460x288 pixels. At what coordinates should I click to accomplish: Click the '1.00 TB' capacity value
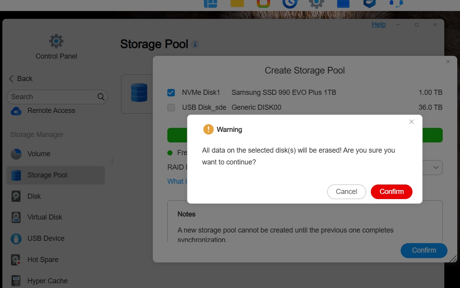tap(431, 92)
